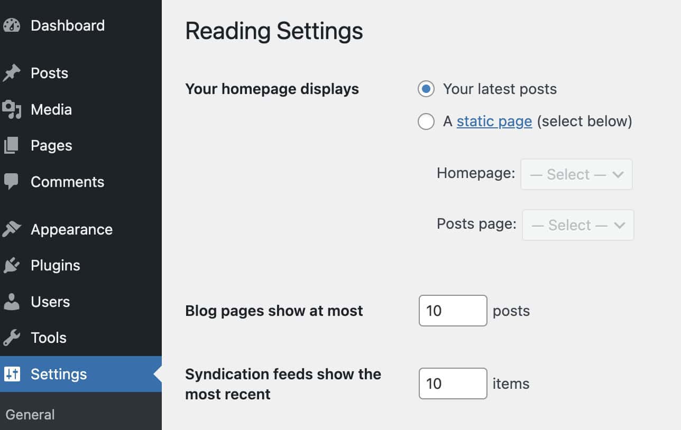Click the Tools wrench icon
Image resolution: width=681 pixels, height=430 pixels.
[x=12, y=338]
